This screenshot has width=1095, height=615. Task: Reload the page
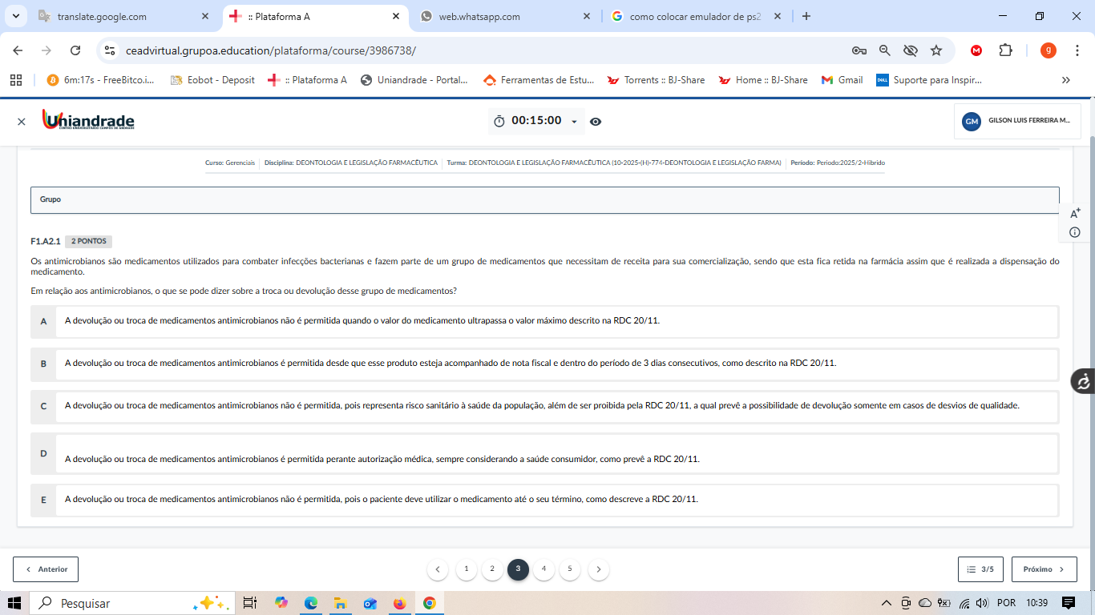pos(75,50)
